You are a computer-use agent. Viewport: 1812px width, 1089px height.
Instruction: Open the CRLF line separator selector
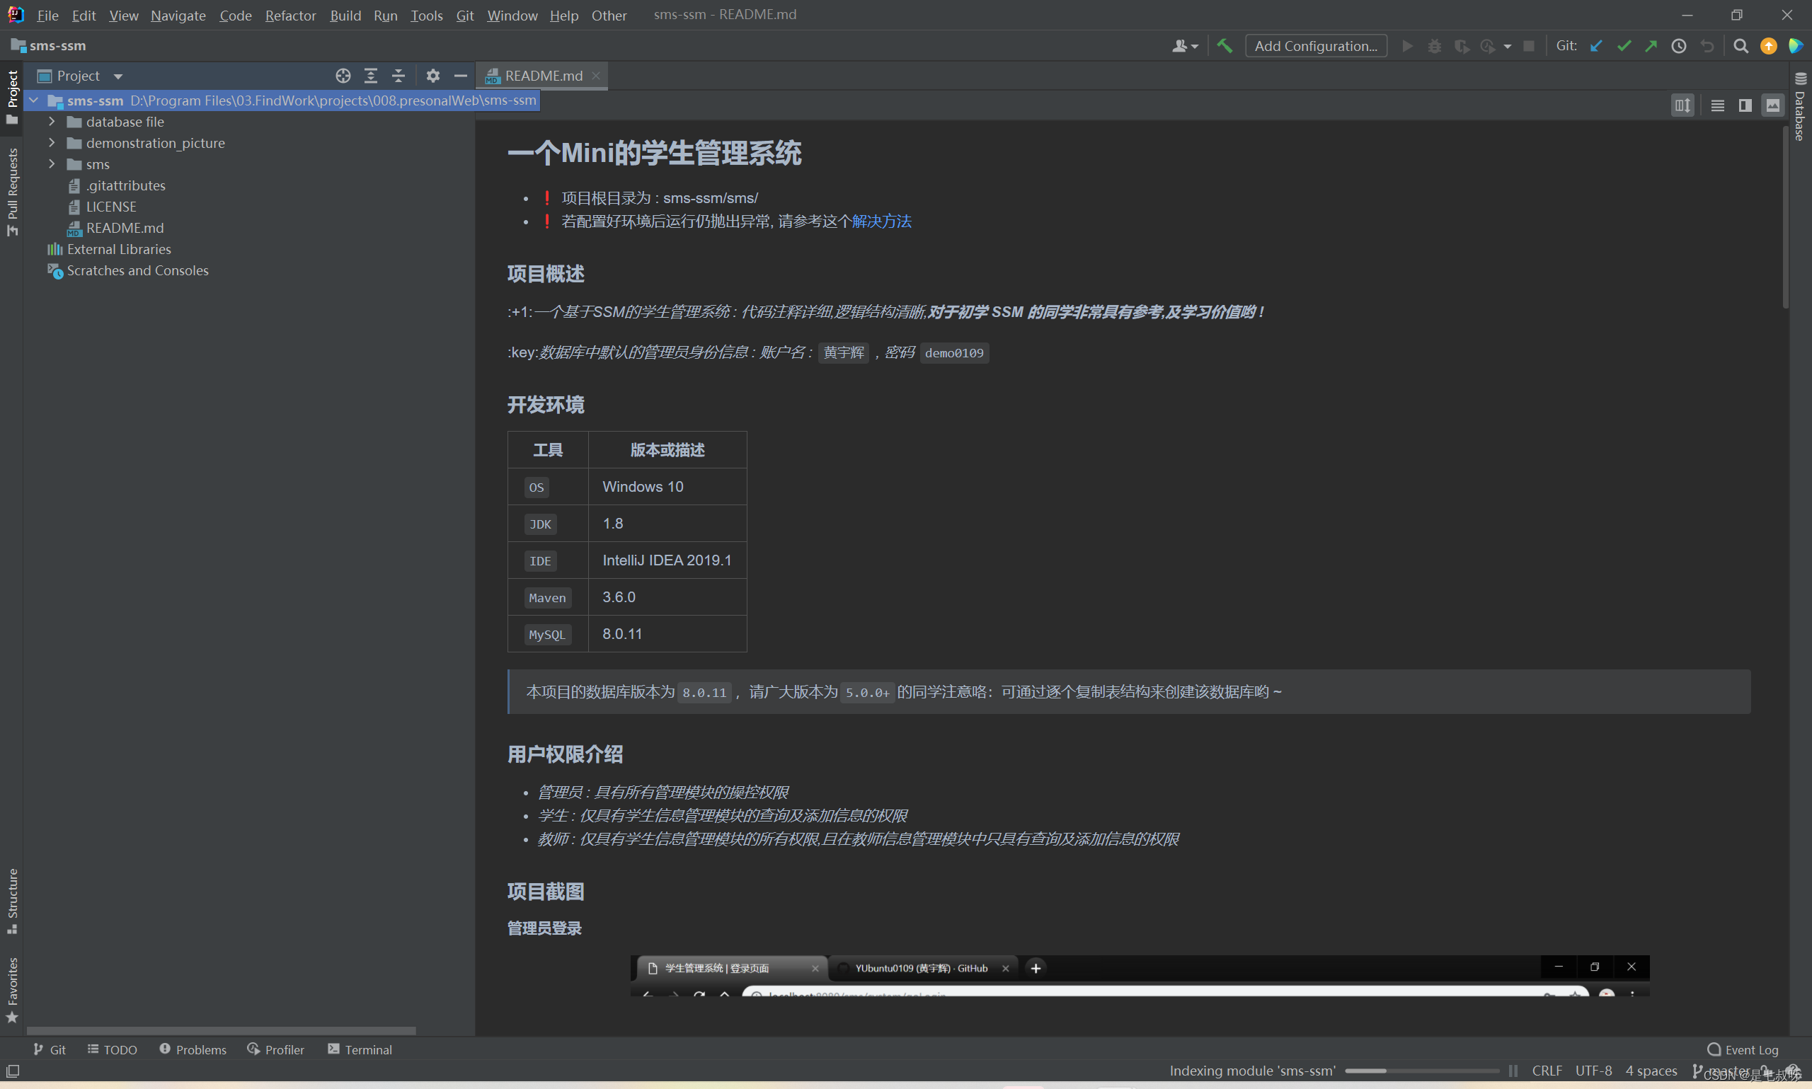1547,1071
